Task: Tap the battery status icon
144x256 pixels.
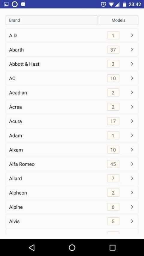Action: pyautogui.click(x=124, y=4)
